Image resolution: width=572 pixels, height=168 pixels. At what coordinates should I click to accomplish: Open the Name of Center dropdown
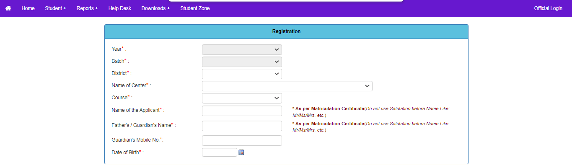pos(287,86)
